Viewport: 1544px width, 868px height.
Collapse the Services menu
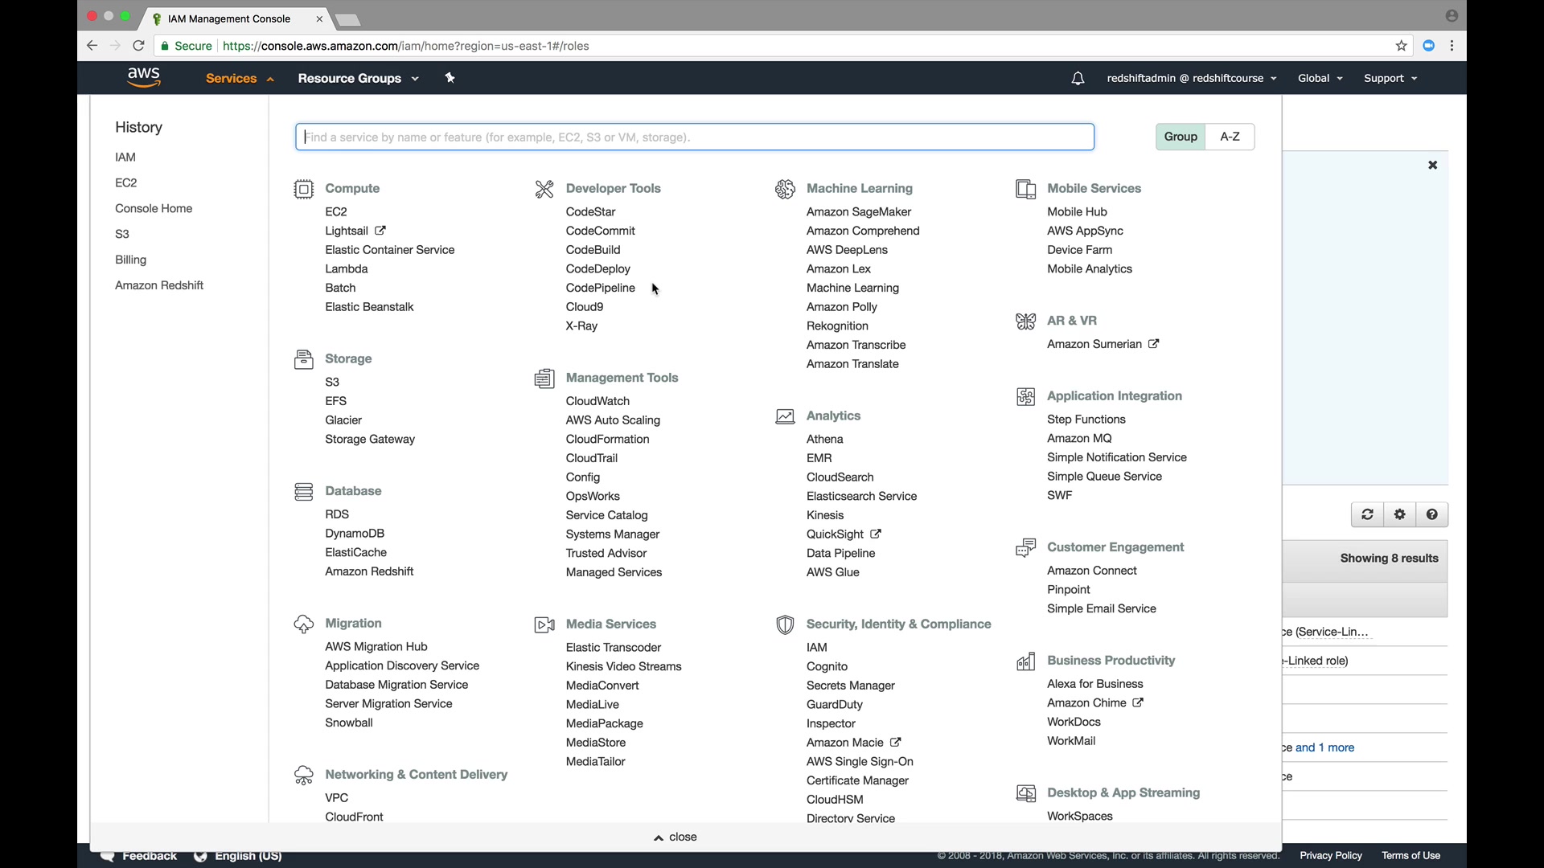pos(239,78)
